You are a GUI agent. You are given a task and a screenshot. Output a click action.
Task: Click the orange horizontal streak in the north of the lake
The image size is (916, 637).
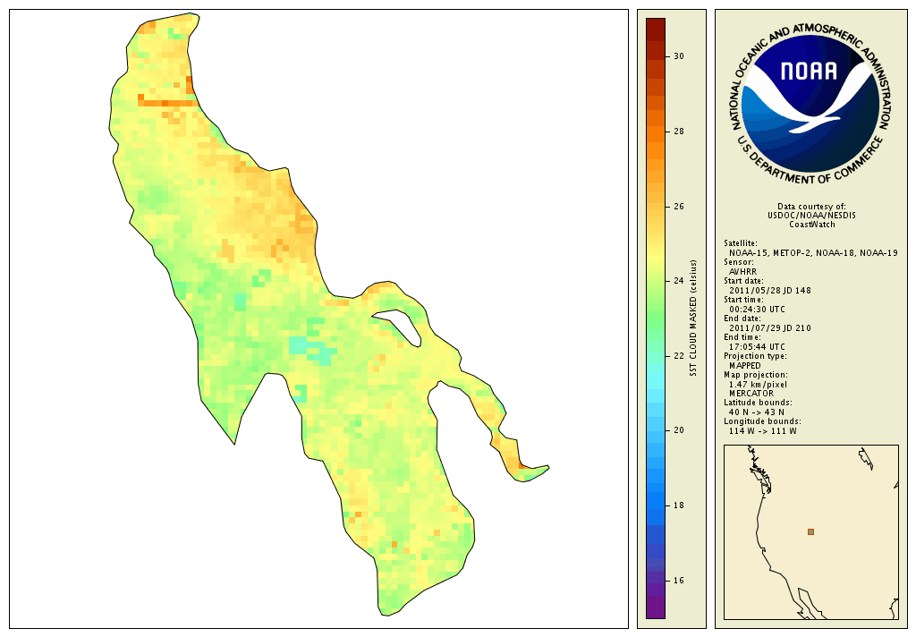(x=167, y=104)
